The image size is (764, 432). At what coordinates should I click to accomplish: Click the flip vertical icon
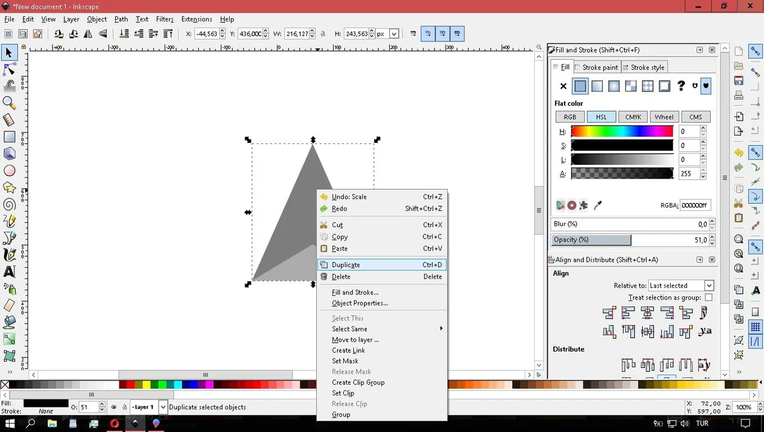point(103,34)
